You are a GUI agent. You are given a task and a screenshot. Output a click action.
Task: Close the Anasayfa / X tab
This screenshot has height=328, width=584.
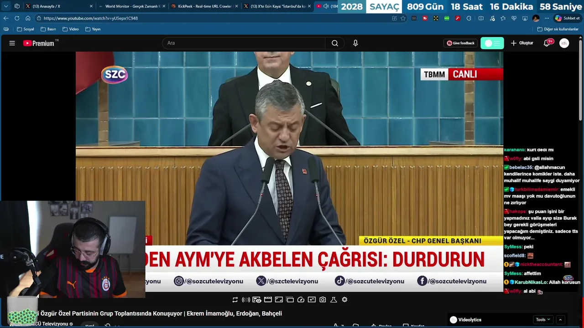tap(91, 6)
